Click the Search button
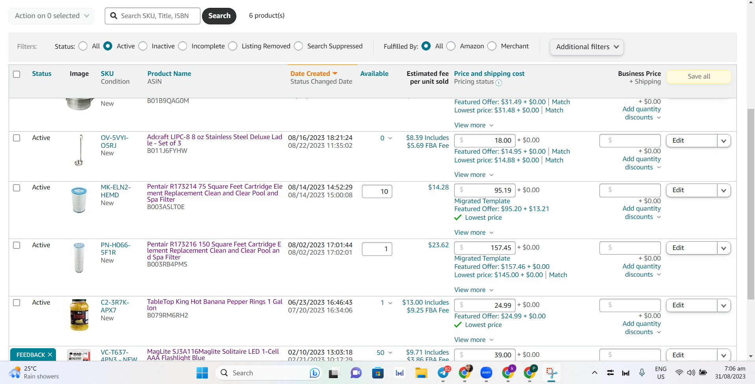 (219, 16)
